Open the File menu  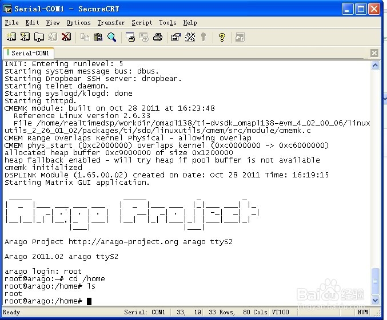pos(11,23)
